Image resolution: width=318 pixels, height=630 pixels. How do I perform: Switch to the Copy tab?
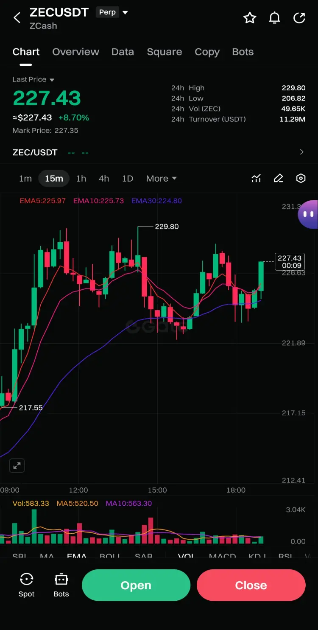(207, 52)
